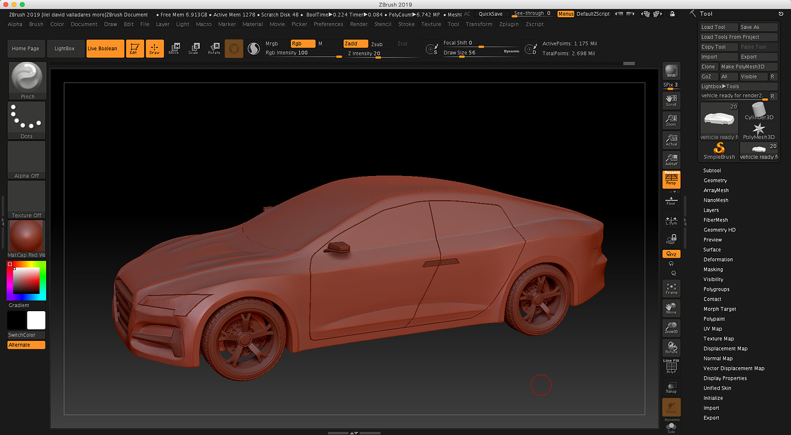Select the Move gizmo button in top shelf
The width and height of the screenshot is (791, 435).
[x=174, y=49]
